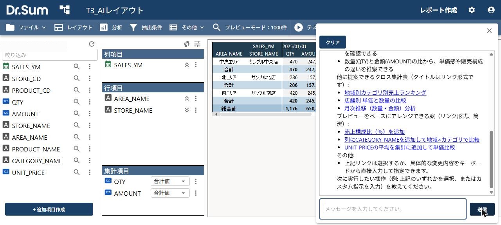Open the 売上構成比（%）を追加 link
This screenshot has width=501, height=225.
[x=375, y=132]
